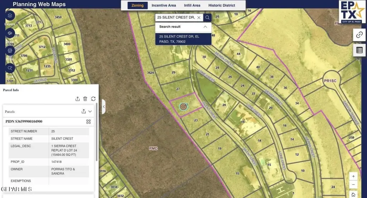Switch to the Incentive Area tab
This screenshot has width=367, height=198.
click(163, 5)
